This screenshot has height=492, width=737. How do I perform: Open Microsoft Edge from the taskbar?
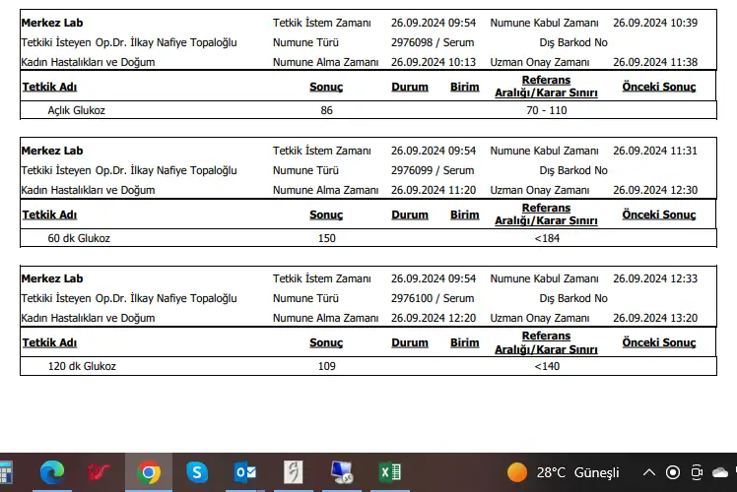tap(52, 473)
